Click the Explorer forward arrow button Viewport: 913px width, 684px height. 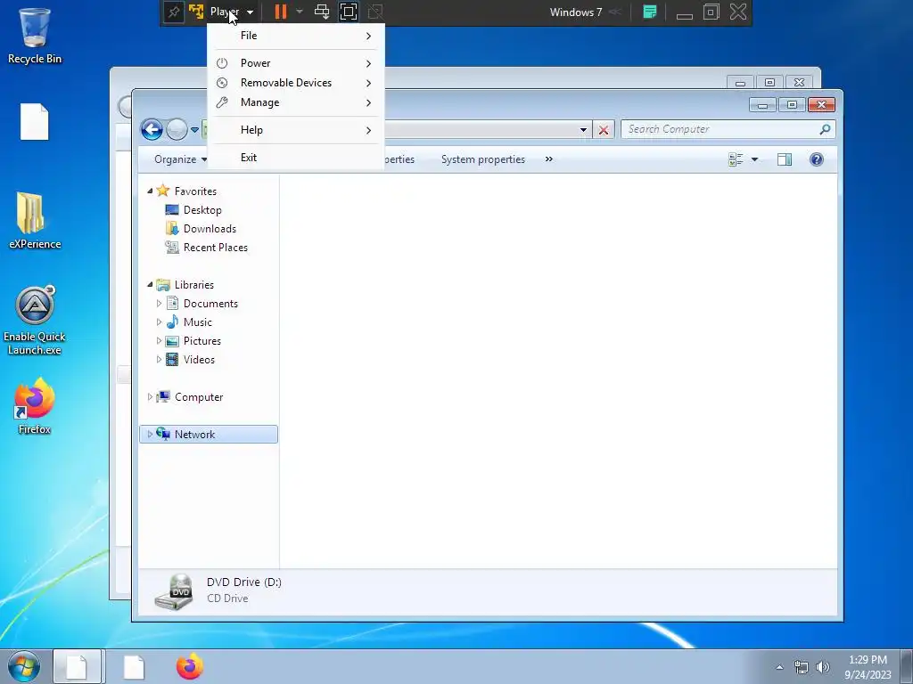(177, 130)
